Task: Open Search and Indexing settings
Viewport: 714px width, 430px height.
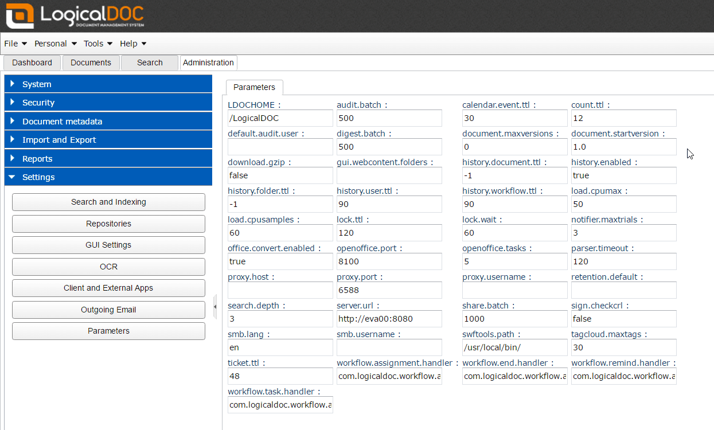Action: coord(108,202)
